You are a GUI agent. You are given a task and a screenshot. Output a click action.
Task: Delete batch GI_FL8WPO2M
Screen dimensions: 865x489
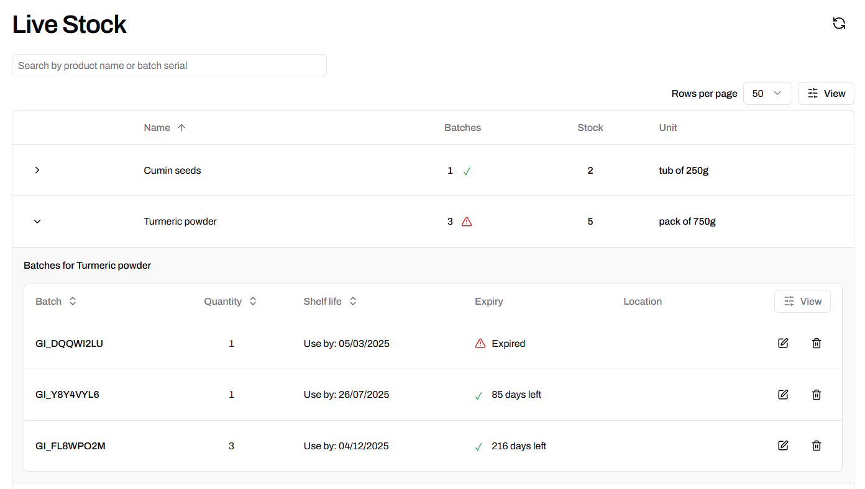(817, 446)
